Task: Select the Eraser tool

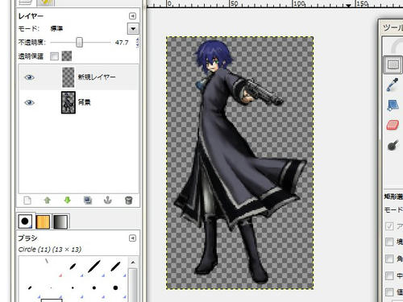Action: click(x=393, y=126)
